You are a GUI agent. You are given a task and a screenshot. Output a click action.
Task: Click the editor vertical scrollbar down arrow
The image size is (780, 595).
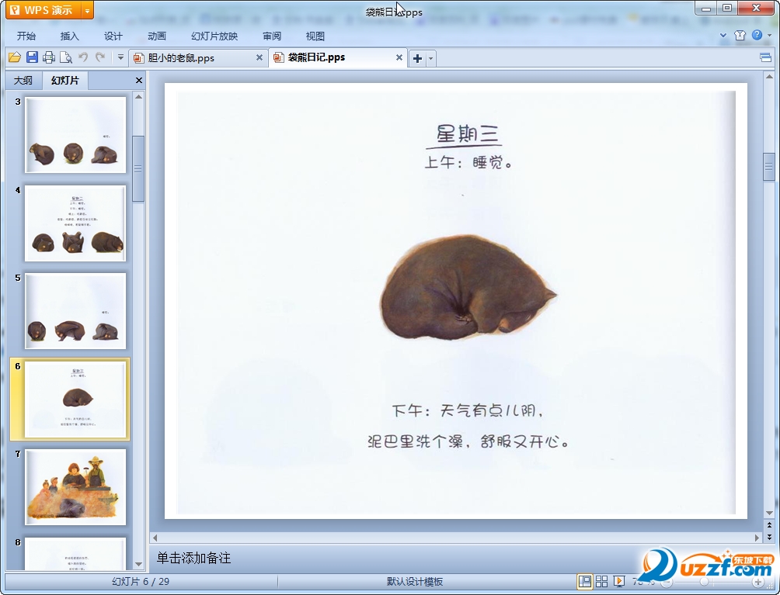coord(770,513)
